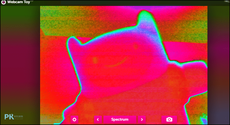
Task: Open the Spectrum effect selector
Action: pos(120,119)
